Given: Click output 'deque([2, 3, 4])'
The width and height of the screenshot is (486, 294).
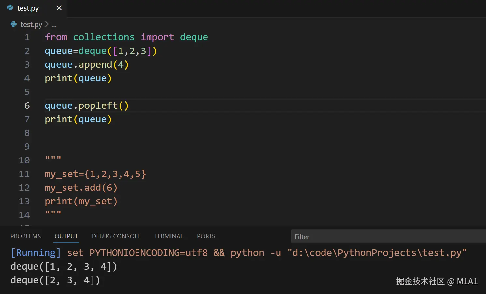Looking at the screenshot, I should [55, 280].
